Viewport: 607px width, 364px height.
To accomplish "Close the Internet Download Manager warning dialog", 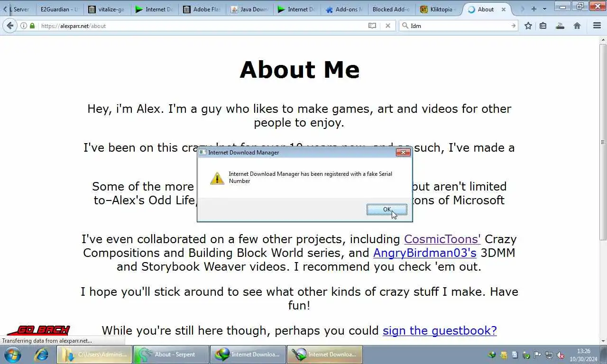I will 403,152.
